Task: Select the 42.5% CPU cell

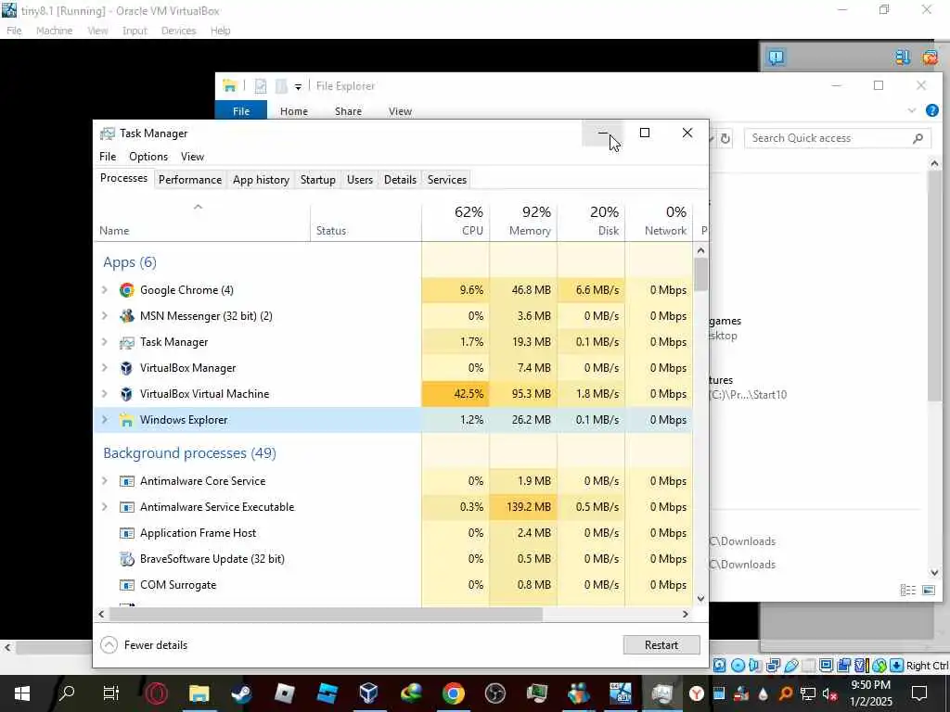Action: (x=456, y=394)
